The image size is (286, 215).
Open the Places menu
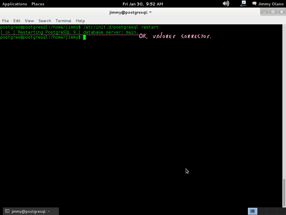point(38,4)
